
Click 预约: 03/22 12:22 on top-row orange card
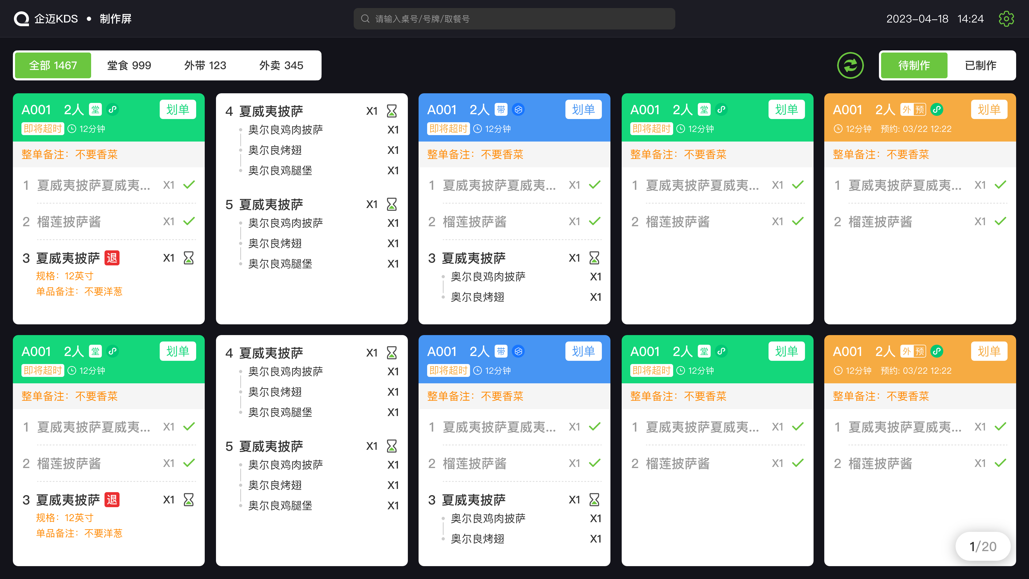[916, 129]
